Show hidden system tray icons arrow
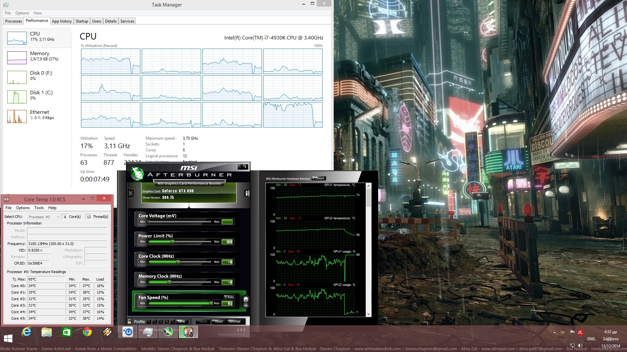Viewport: 627px width, 352px height. coord(555,332)
